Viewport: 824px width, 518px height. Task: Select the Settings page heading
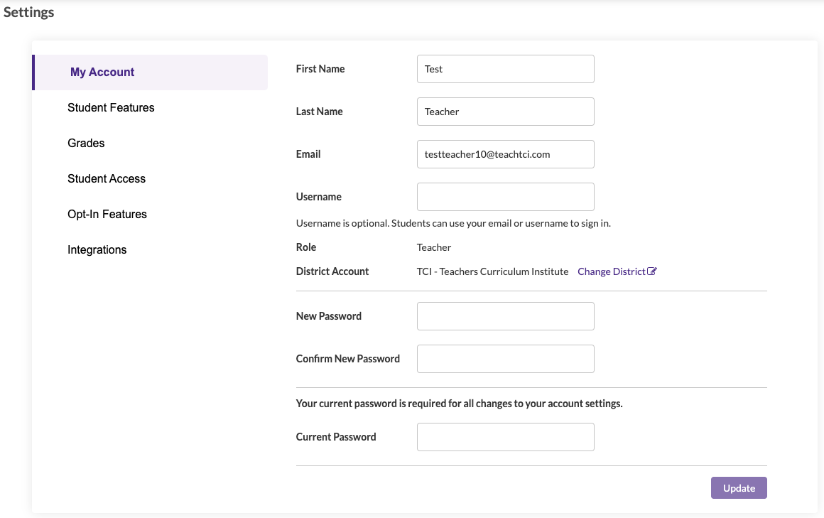tap(28, 12)
